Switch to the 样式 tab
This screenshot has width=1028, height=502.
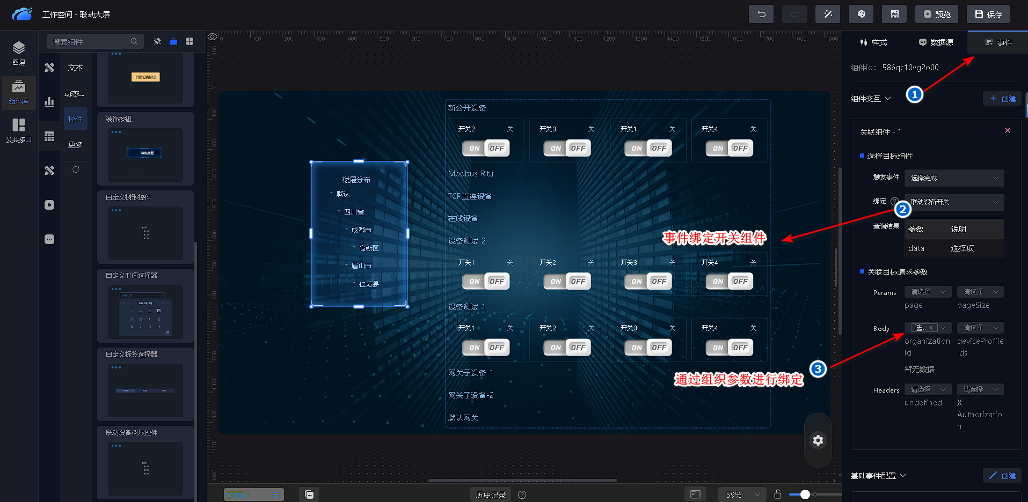873,42
